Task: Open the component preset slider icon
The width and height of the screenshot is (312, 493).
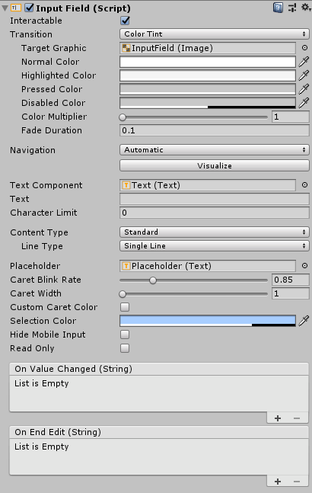Action: coord(292,8)
